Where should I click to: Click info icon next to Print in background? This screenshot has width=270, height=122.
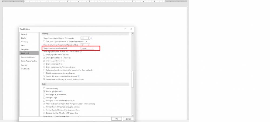pyautogui.click(x=62, y=91)
